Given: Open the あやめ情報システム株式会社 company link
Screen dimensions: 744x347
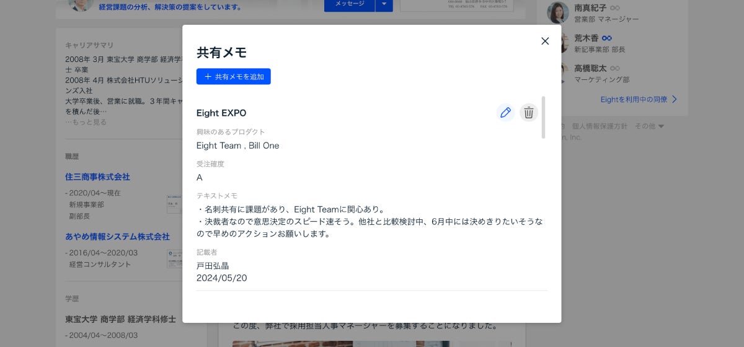Looking at the screenshot, I should [x=117, y=237].
